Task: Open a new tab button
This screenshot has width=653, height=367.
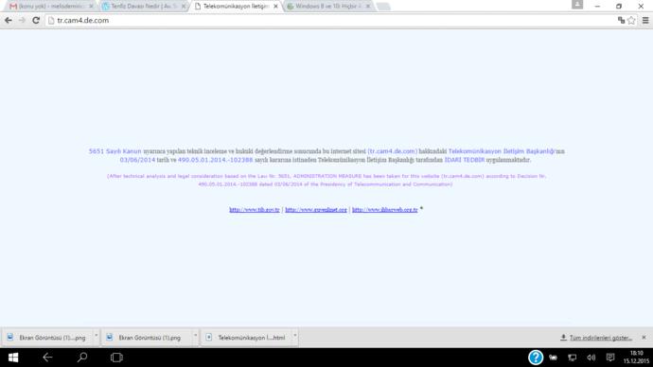Action: [x=383, y=7]
